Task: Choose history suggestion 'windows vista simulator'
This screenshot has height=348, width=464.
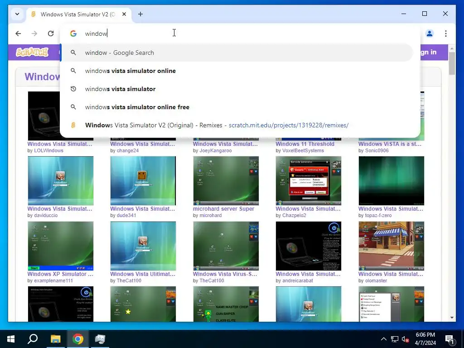Action: pos(237,89)
